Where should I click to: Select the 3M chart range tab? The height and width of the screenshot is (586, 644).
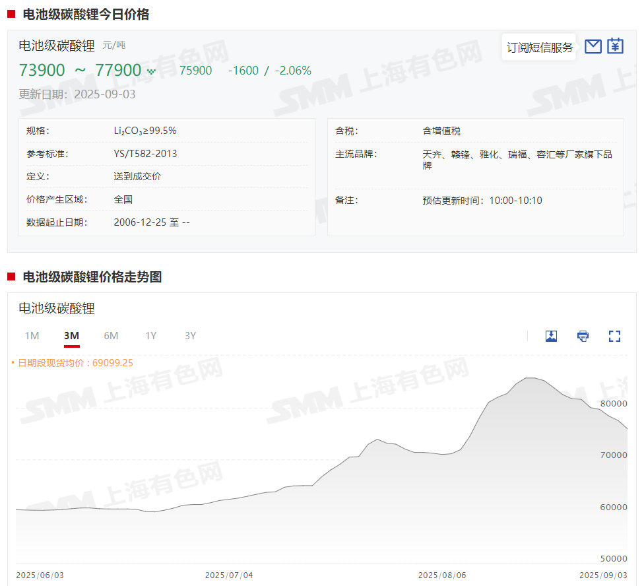pyautogui.click(x=71, y=336)
